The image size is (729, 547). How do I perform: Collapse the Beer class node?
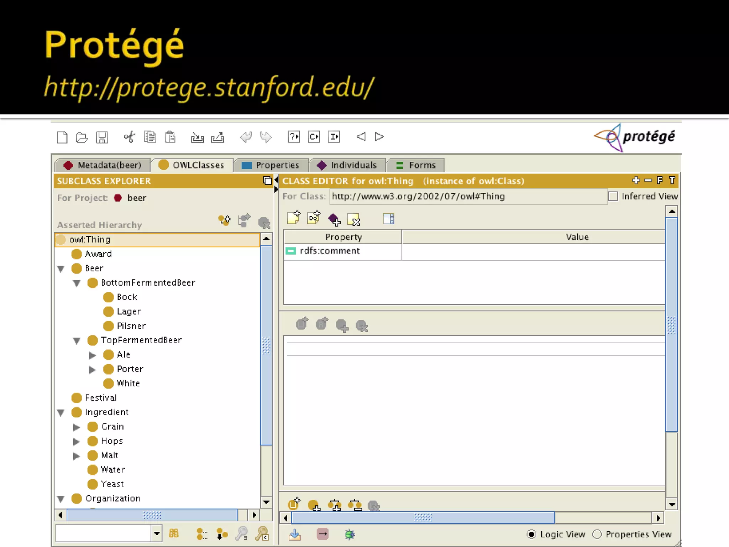coord(61,269)
